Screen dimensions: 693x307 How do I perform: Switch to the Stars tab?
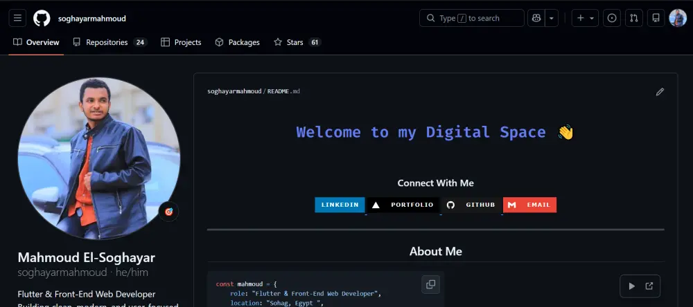(x=297, y=42)
